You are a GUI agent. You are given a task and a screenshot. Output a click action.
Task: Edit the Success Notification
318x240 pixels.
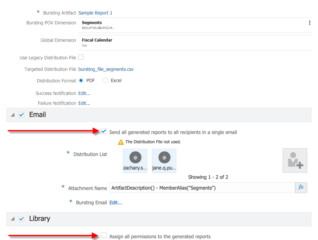click(x=84, y=93)
